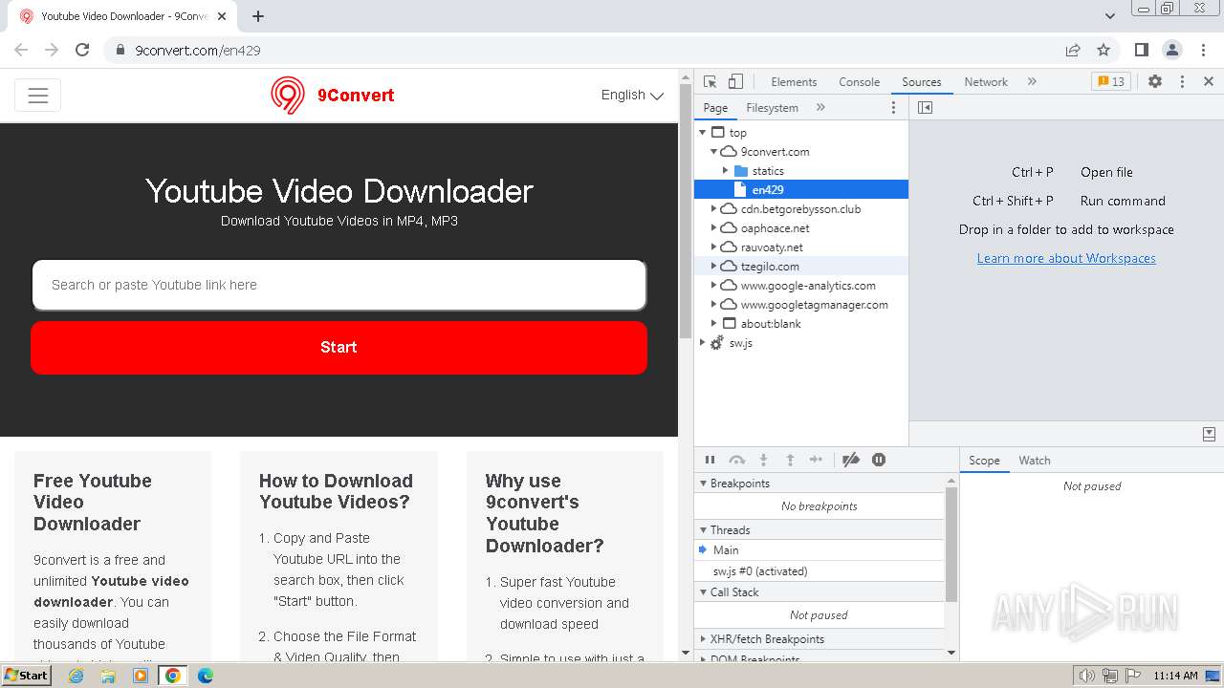1224x688 pixels.
Task: Expand about:blank node
Action: pos(713,324)
